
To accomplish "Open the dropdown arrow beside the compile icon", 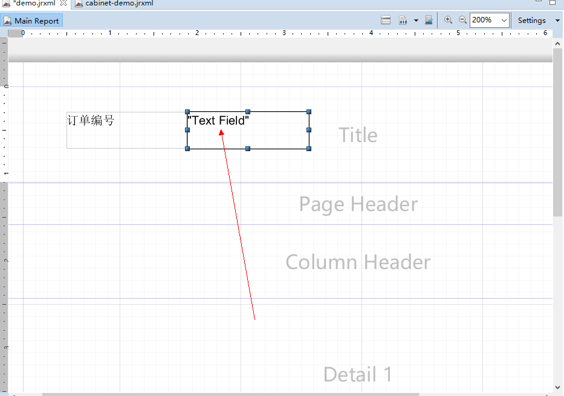I will point(416,21).
